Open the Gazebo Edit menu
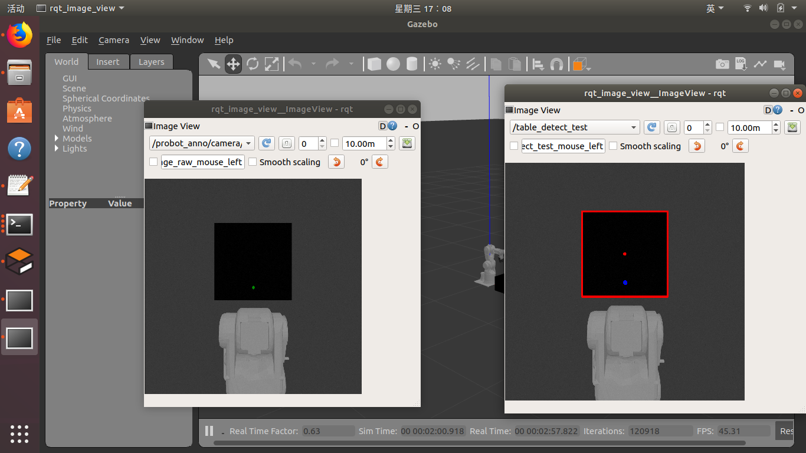 point(80,40)
